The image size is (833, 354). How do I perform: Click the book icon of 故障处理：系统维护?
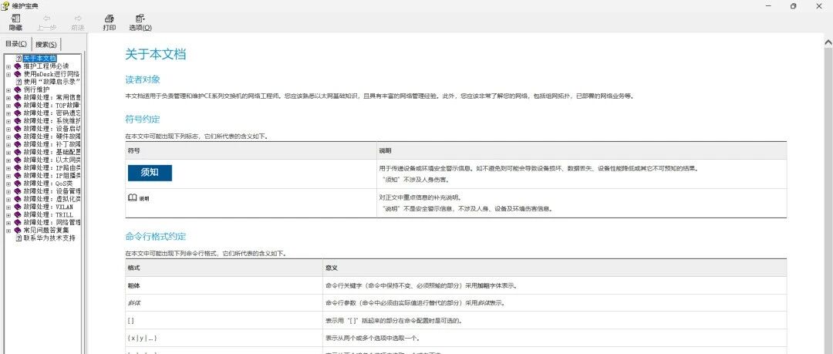(x=18, y=121)
